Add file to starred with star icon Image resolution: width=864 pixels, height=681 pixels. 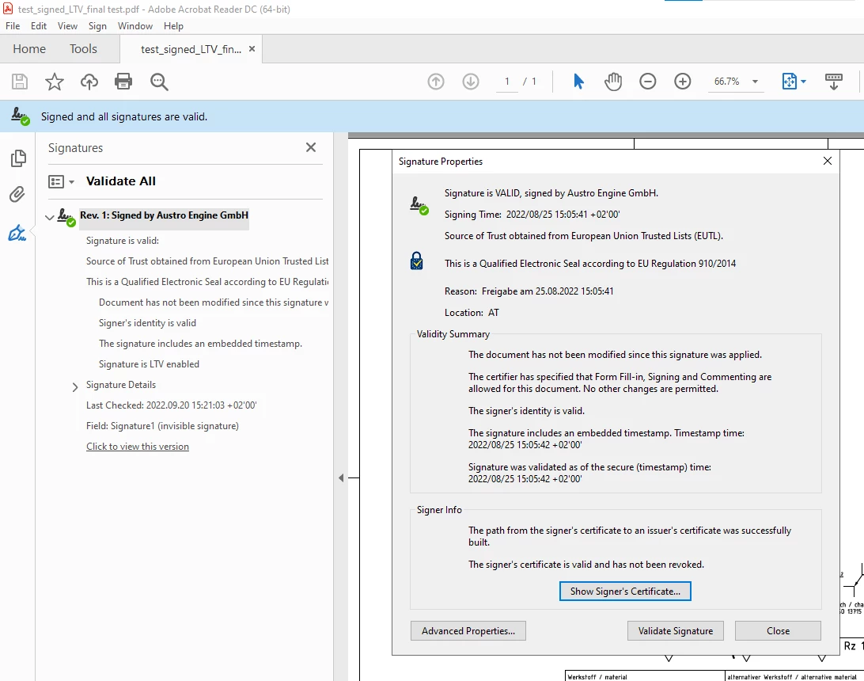click(x=54, y=82)
